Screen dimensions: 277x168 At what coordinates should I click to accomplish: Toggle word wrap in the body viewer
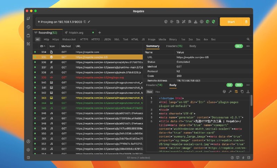236,92
